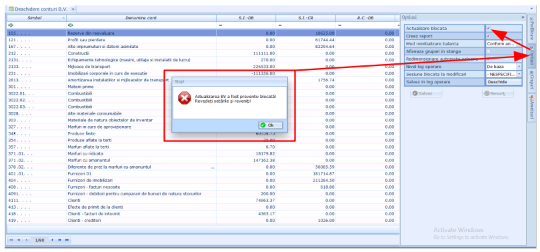Screen dimensions: 540x252
Task: Select row Imobilizari corporale in curs de executie
Action: click(x=203, y=73)
